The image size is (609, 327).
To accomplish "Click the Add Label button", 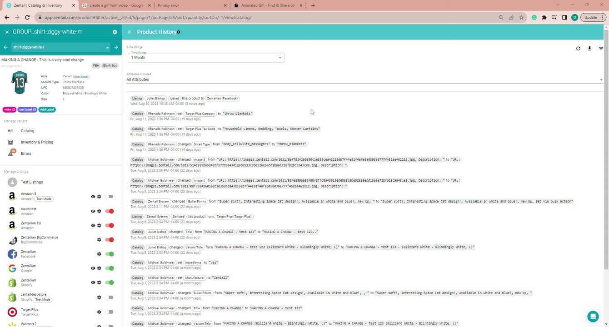I will [x=47, y=109].
